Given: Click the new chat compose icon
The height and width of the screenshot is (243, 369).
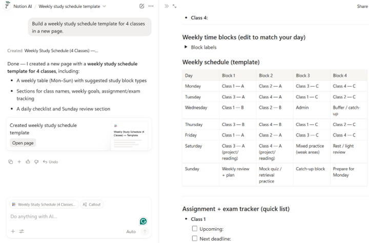Looking at the screenshot, I should tap(141, 6).
